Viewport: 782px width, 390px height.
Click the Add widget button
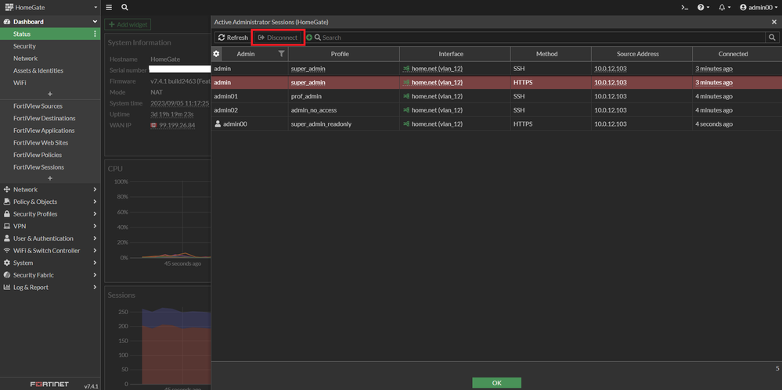click(127, 24)
